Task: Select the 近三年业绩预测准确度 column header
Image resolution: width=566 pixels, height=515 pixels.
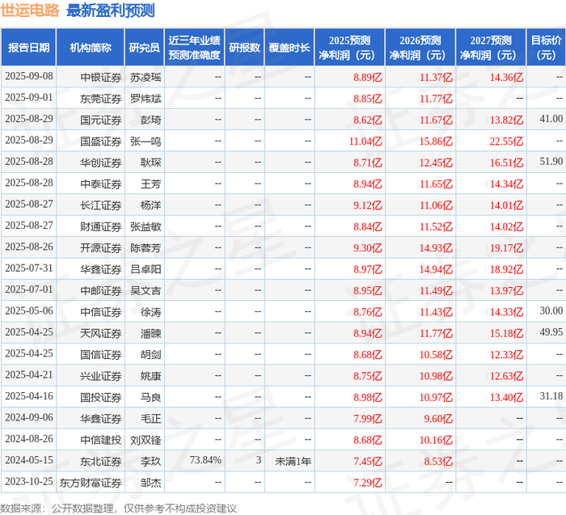Action: [194, 48]
